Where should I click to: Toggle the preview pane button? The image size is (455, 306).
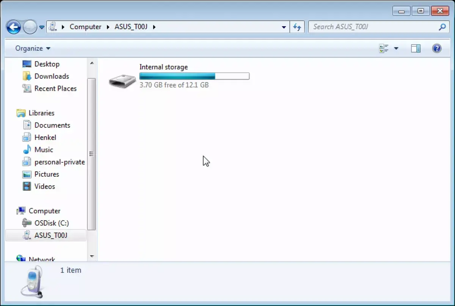click(x=416, y=48)
